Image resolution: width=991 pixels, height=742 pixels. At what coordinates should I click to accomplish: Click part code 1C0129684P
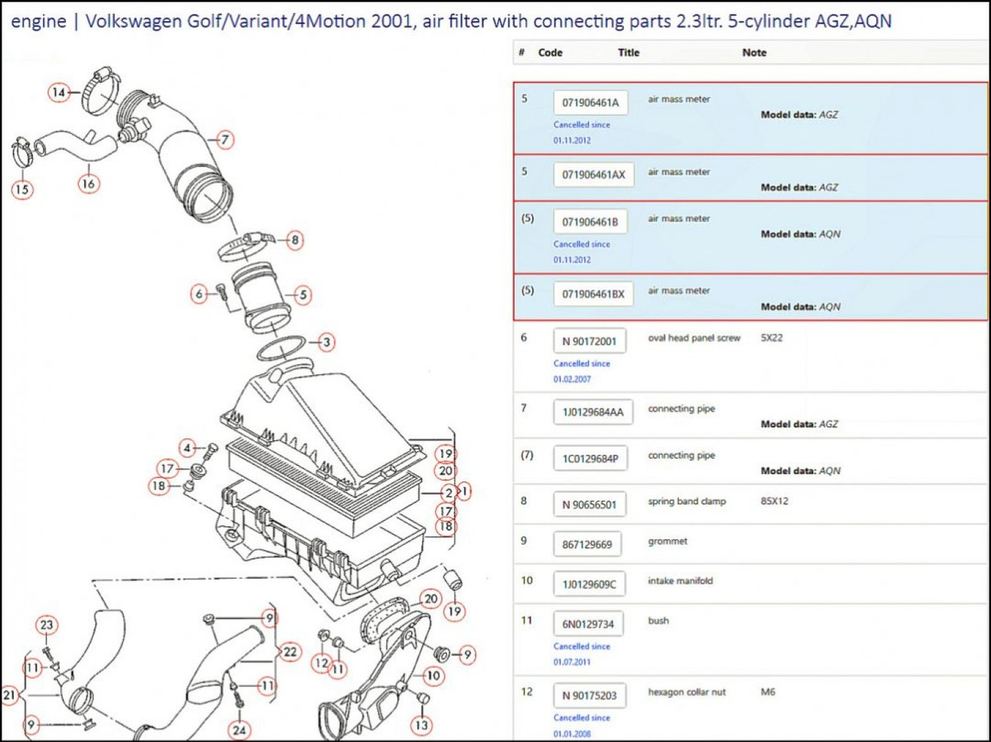[591, 459]
